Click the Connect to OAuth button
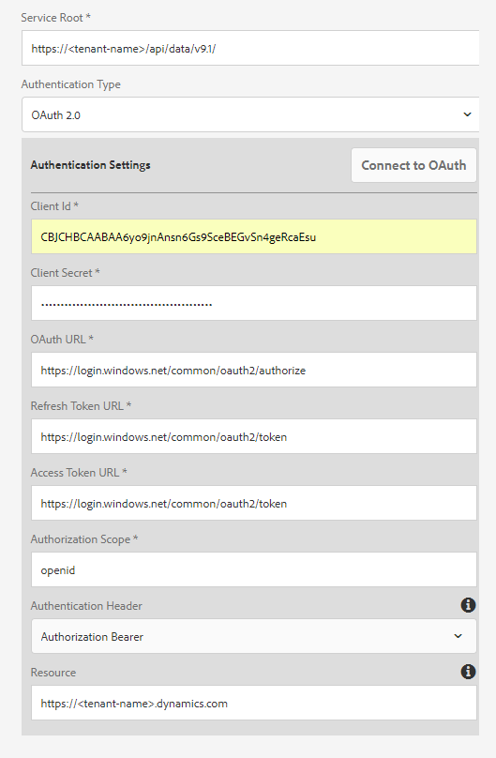496x758 pixels. coord(413,165)
